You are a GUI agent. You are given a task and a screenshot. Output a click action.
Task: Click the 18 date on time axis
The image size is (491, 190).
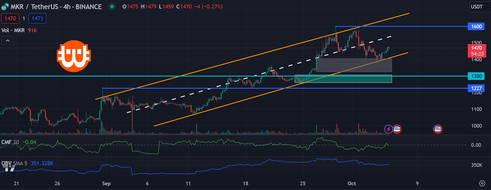245,184
